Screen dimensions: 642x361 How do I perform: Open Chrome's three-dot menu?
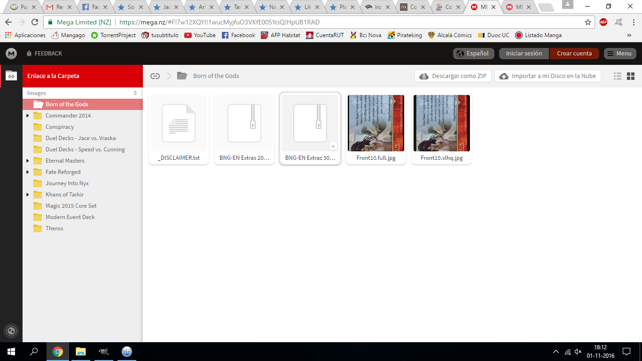(634, 22)
